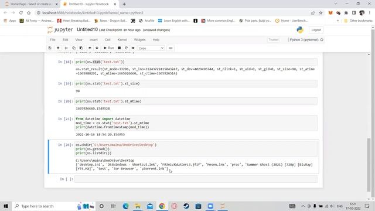The width and height of the screenshot is (375, 211).
Task: Open the Cell menu
Action: tap(108, 40)
